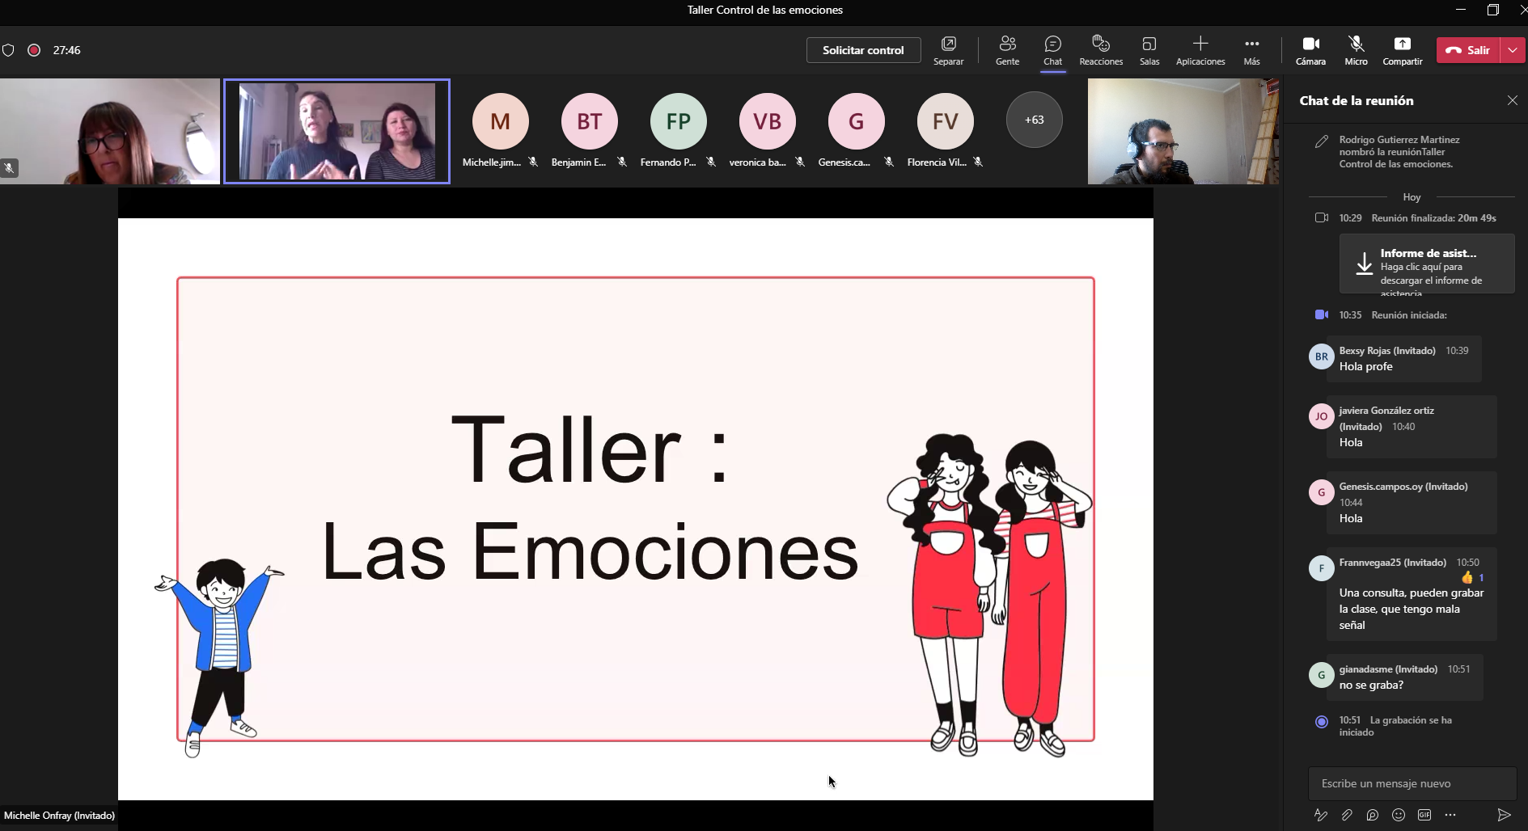Close the Chat de la reunión panel
The image size is (1528, 831).
coord(1512,100)
